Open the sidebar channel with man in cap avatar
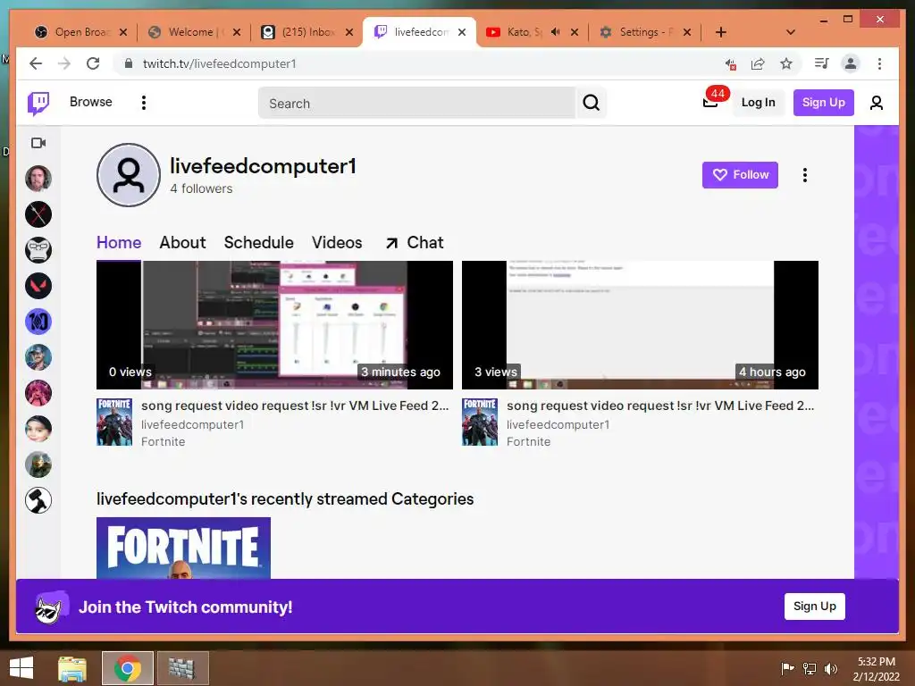Screen dimensions: 915x686 click(38, 357)
